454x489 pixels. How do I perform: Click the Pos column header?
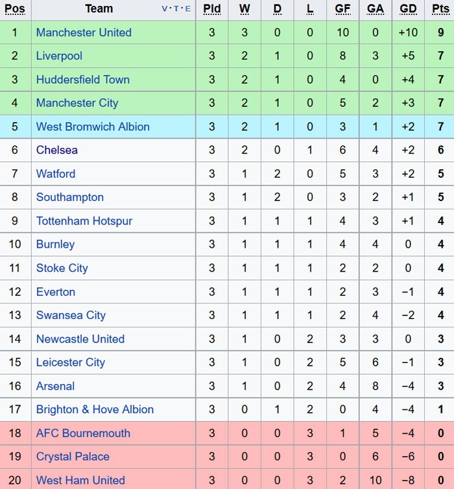point(15,9)
